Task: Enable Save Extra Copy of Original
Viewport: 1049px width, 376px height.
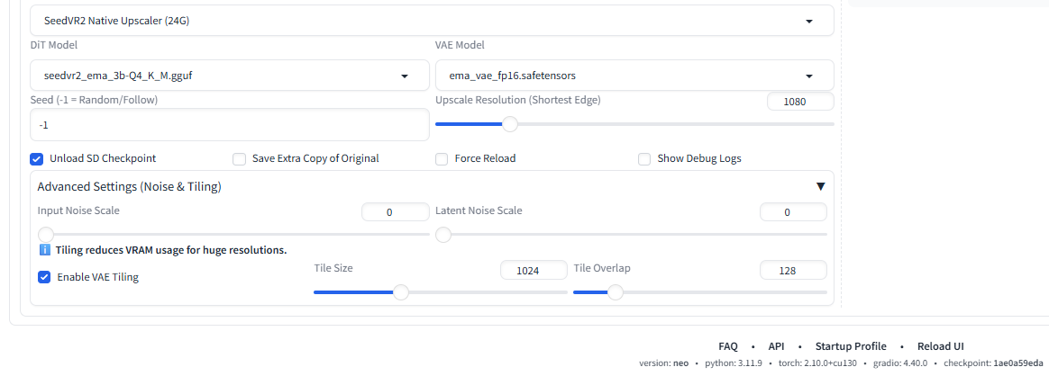Action: [239, 159]
